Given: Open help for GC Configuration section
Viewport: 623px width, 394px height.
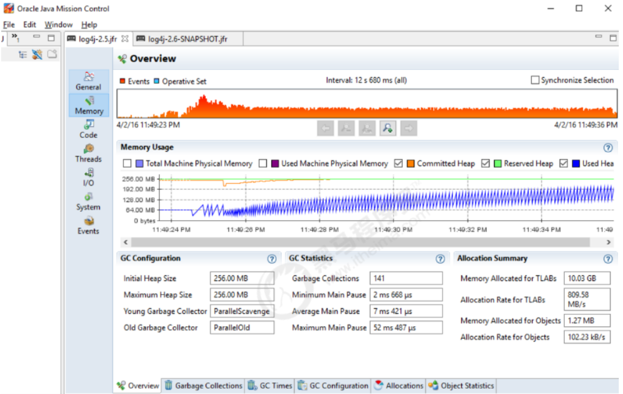Looking at the screenshot, I should point(272,259).
